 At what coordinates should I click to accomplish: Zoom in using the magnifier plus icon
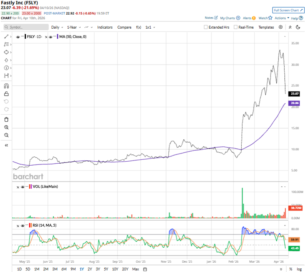point(6,127)
